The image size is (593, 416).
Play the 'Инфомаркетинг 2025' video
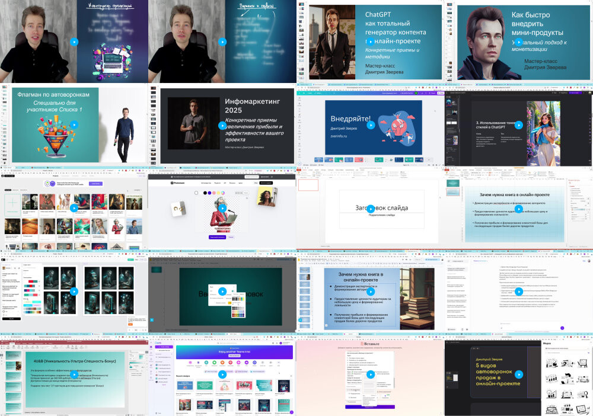(x=222, y=124)
